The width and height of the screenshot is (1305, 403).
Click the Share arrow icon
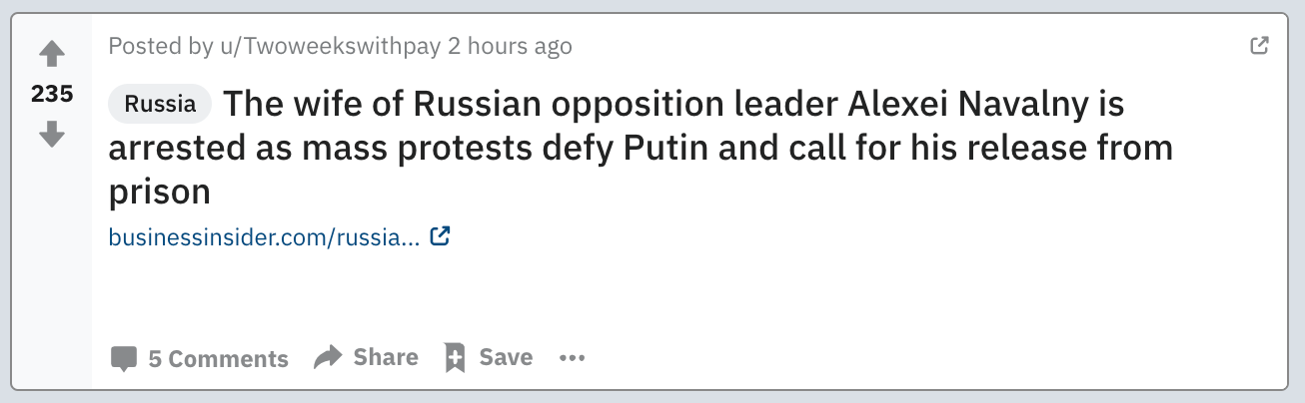(328, 357)
